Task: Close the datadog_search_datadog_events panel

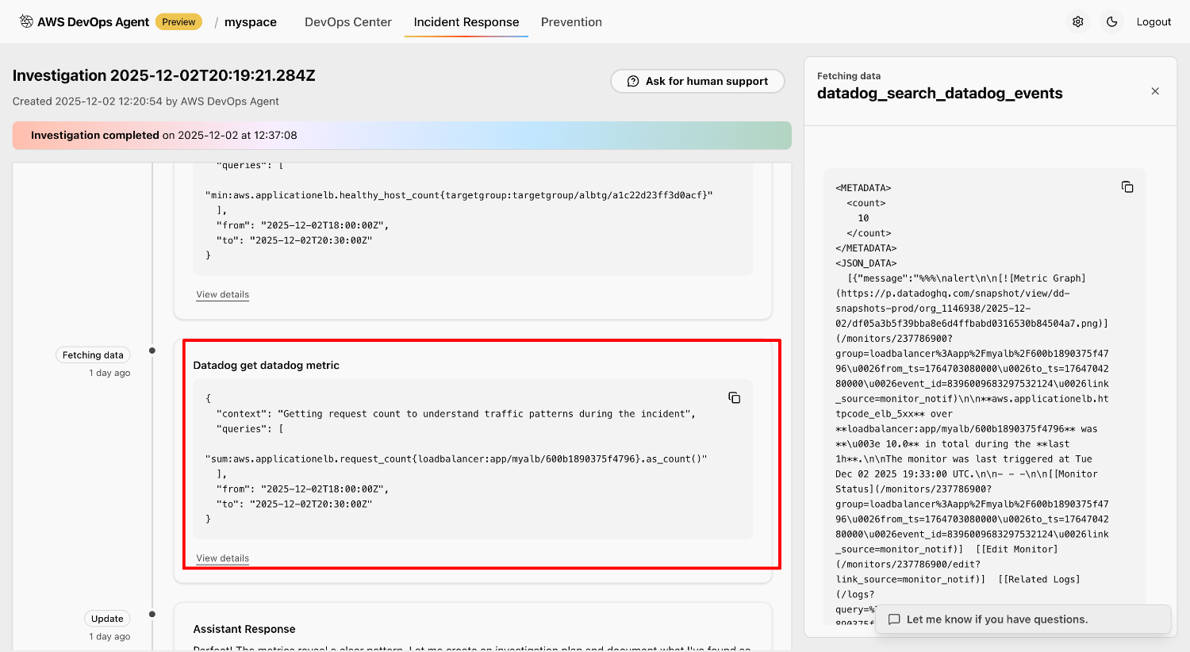Action: click(x=1155, y=91)
